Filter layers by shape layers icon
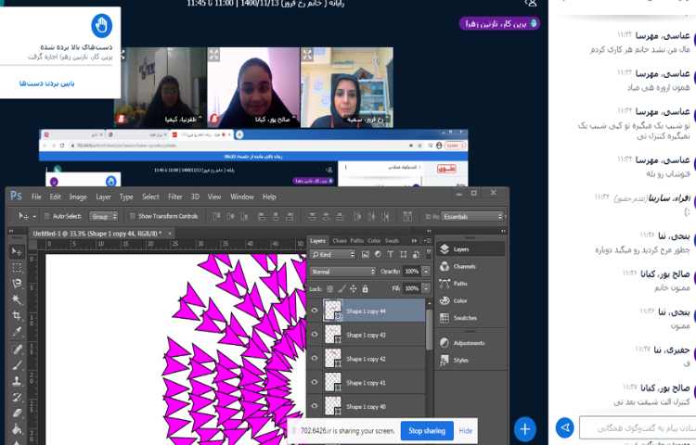Screen dimensions: 696x445 coord(403,254)
